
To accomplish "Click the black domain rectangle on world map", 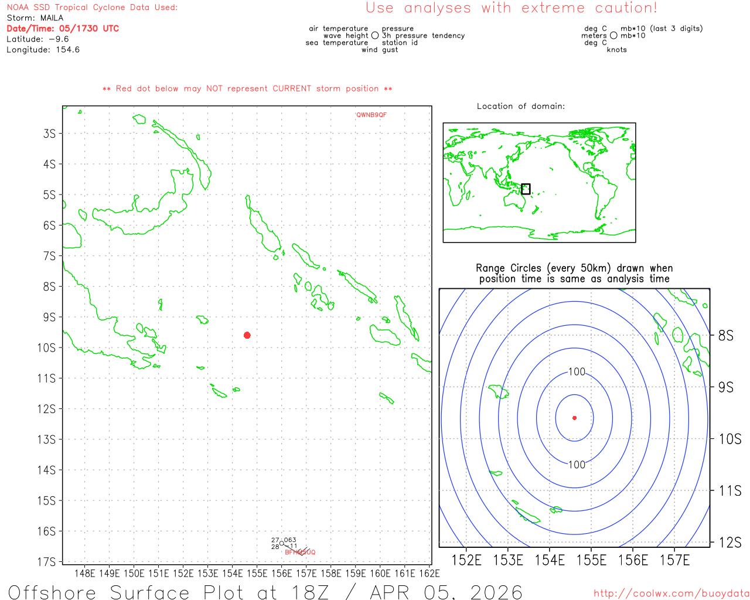I will pyautogui.click(x=526, y=189).
